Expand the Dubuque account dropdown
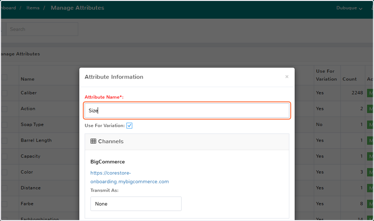Viewport: 374px width, 221px height. [x=349, y=8]
